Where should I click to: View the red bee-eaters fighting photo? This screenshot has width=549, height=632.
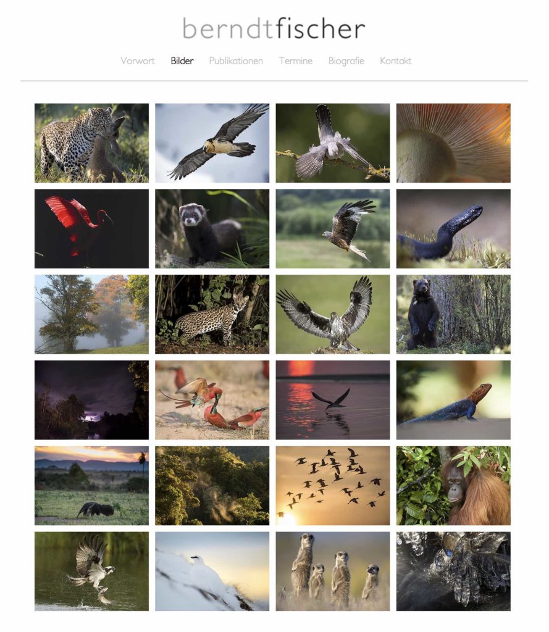(212, 400)
